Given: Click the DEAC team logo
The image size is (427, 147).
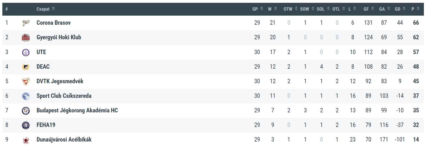Looking at the screenshot, I should coord(26,67).
